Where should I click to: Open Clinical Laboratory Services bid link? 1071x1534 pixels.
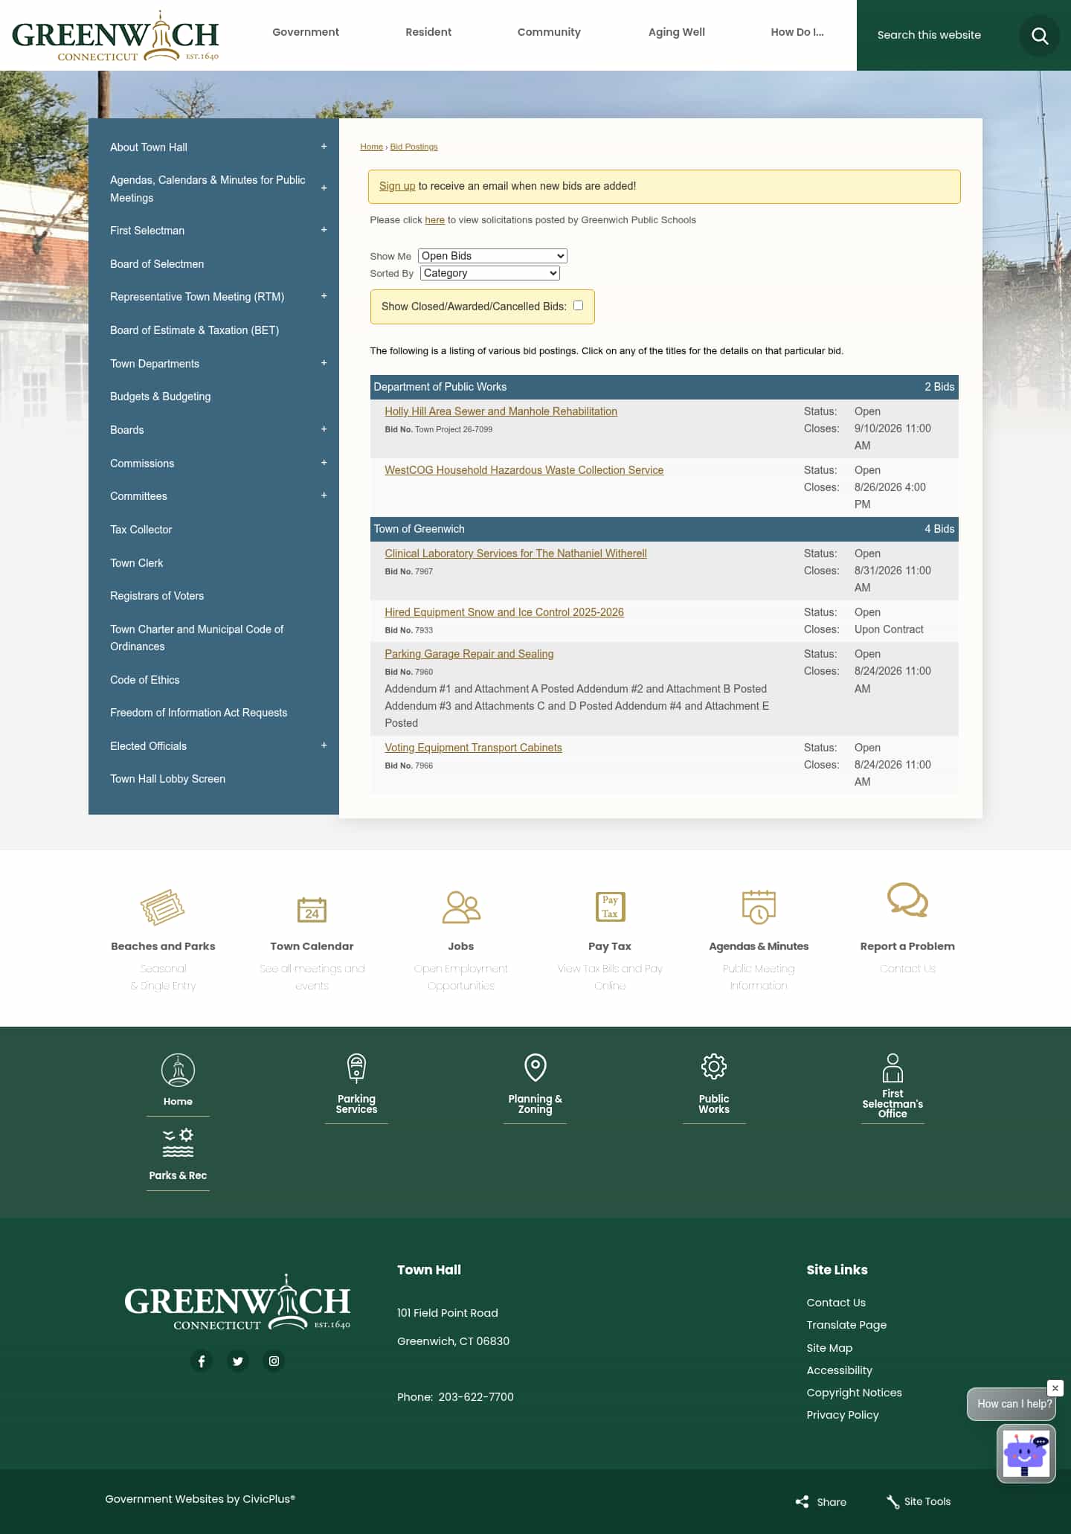coord(515,553)
